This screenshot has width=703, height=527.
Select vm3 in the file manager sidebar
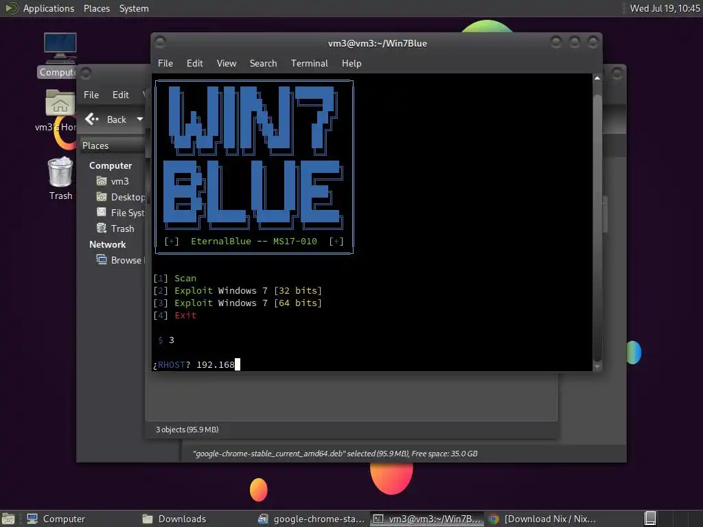coord(119,181)
